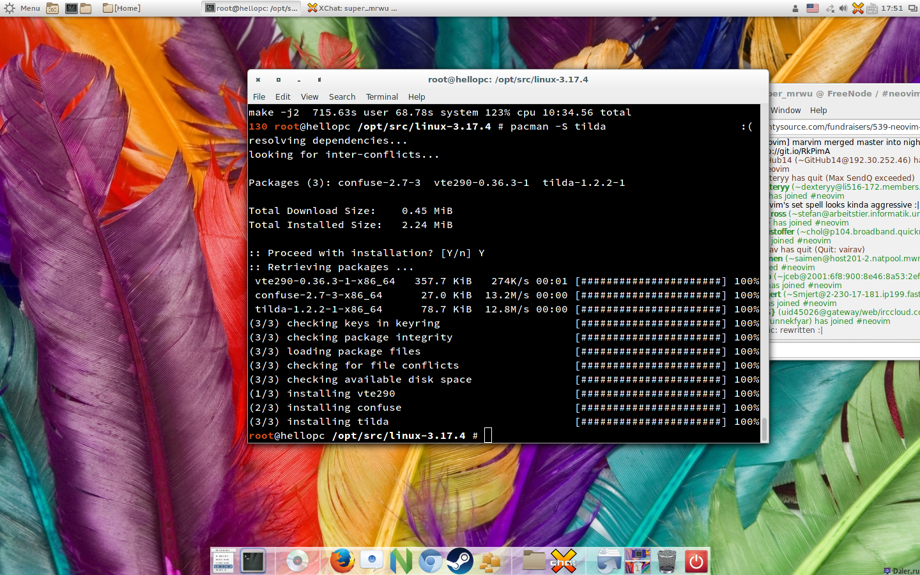Click the vte290-0.36.3-1-x86_64 download progress bar

pyautogui.click(x=650, y=281)
